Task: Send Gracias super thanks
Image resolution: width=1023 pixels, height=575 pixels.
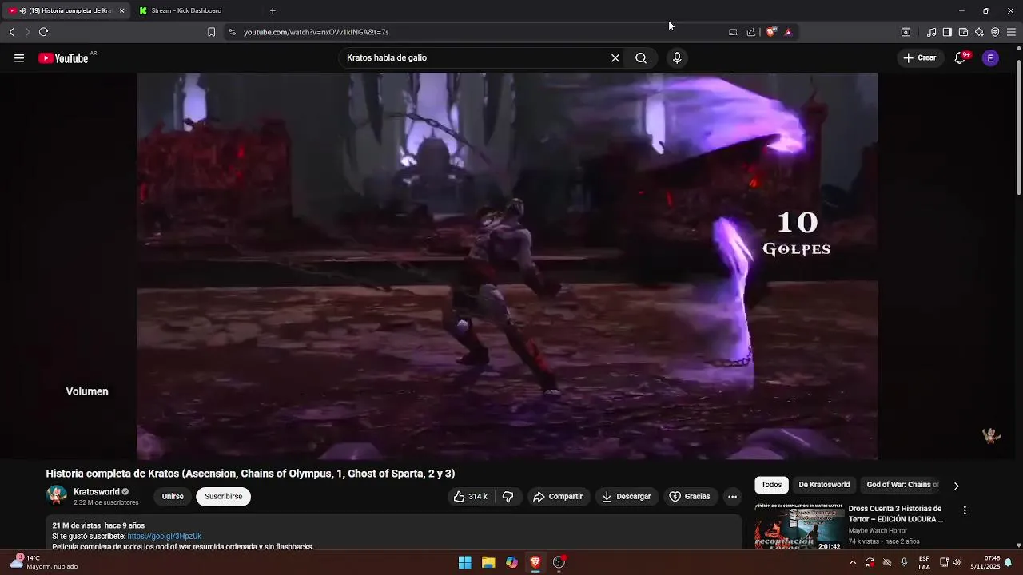Action: pyautogui.click(x=690, y=497)
